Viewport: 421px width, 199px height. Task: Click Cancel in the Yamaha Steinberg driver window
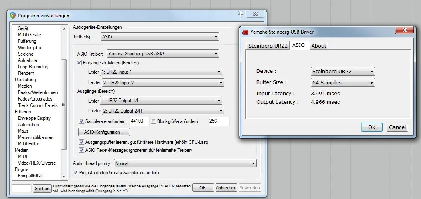click(397, 127)
